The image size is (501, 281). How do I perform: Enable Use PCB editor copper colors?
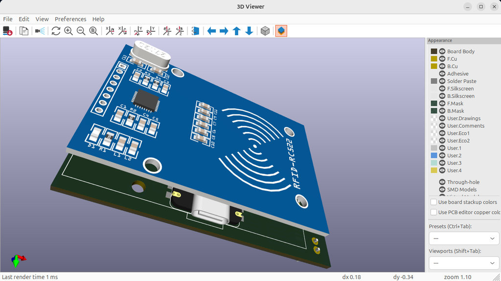pos(433,213)
